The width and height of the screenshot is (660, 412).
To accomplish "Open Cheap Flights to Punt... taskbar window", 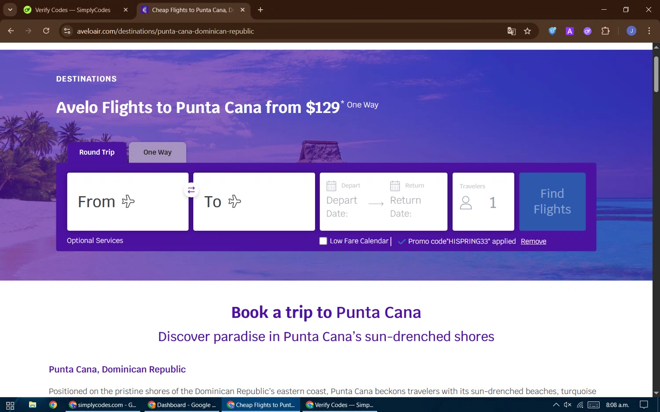I will 261,405.
